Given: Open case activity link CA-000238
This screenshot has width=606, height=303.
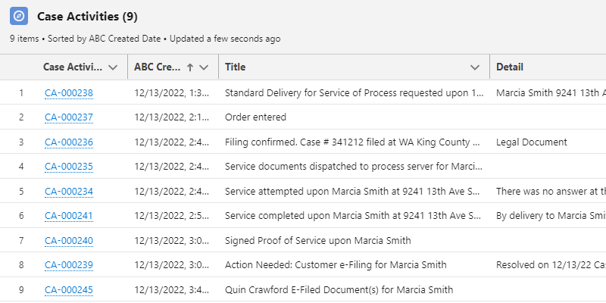Looking at the screenshot, I should coord(69,93).
